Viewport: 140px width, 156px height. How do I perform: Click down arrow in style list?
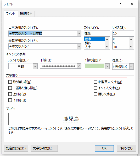click(107, 47)
